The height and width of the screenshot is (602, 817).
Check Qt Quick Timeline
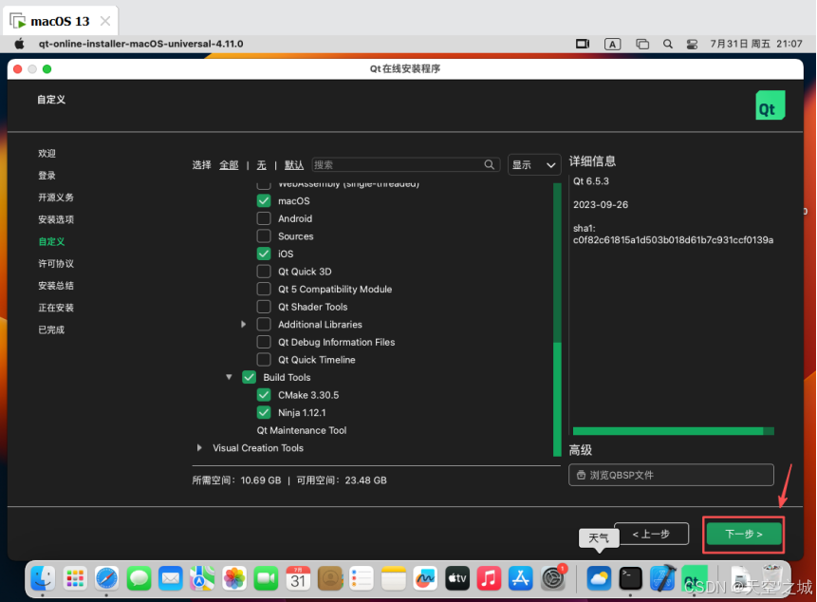tap(264, 360)
